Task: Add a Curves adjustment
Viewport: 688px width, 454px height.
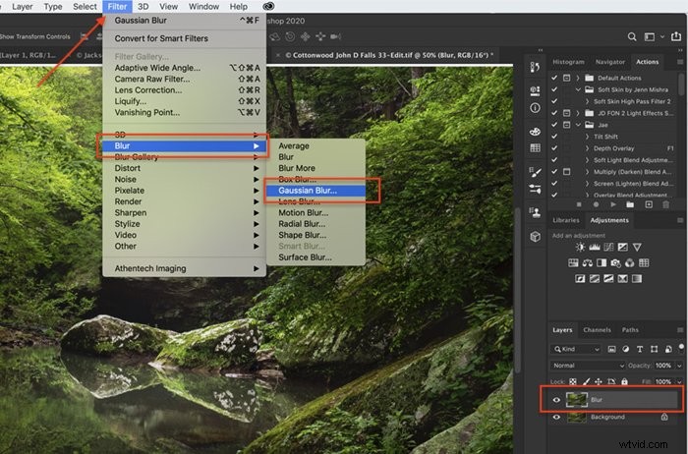Action: click(608, 247)
